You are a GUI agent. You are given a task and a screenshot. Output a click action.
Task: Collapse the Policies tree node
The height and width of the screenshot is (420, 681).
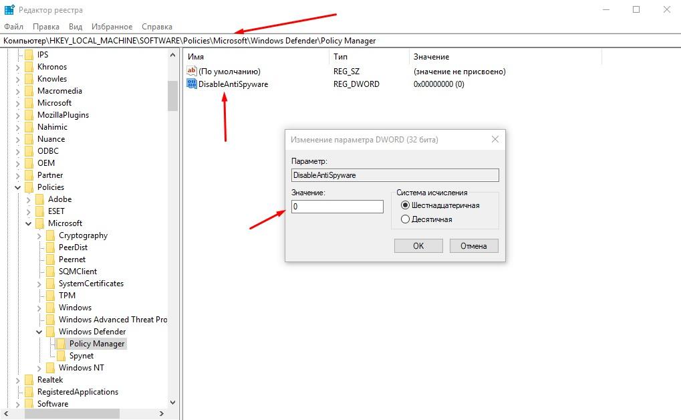(18, 187)
